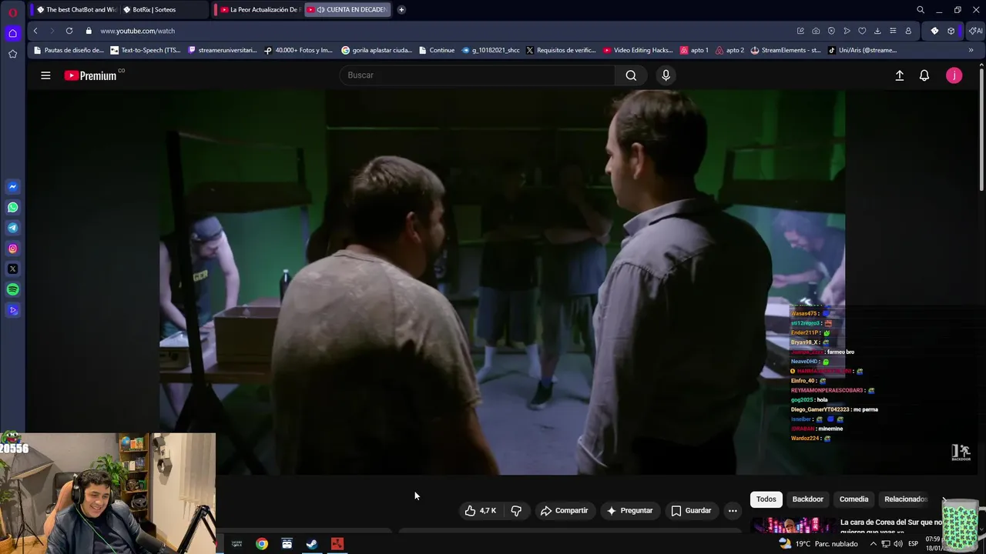
Task: Open browser downloads icon
Action: 877,31
